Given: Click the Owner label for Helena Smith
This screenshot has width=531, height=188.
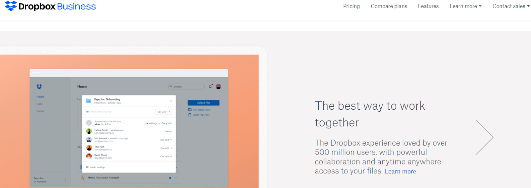Looking at the screenshot, I should pos(168,132).
